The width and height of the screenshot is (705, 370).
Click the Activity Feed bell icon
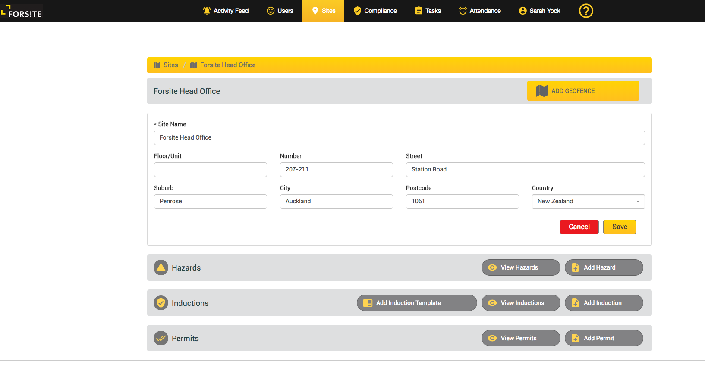(x=207, y=11)
